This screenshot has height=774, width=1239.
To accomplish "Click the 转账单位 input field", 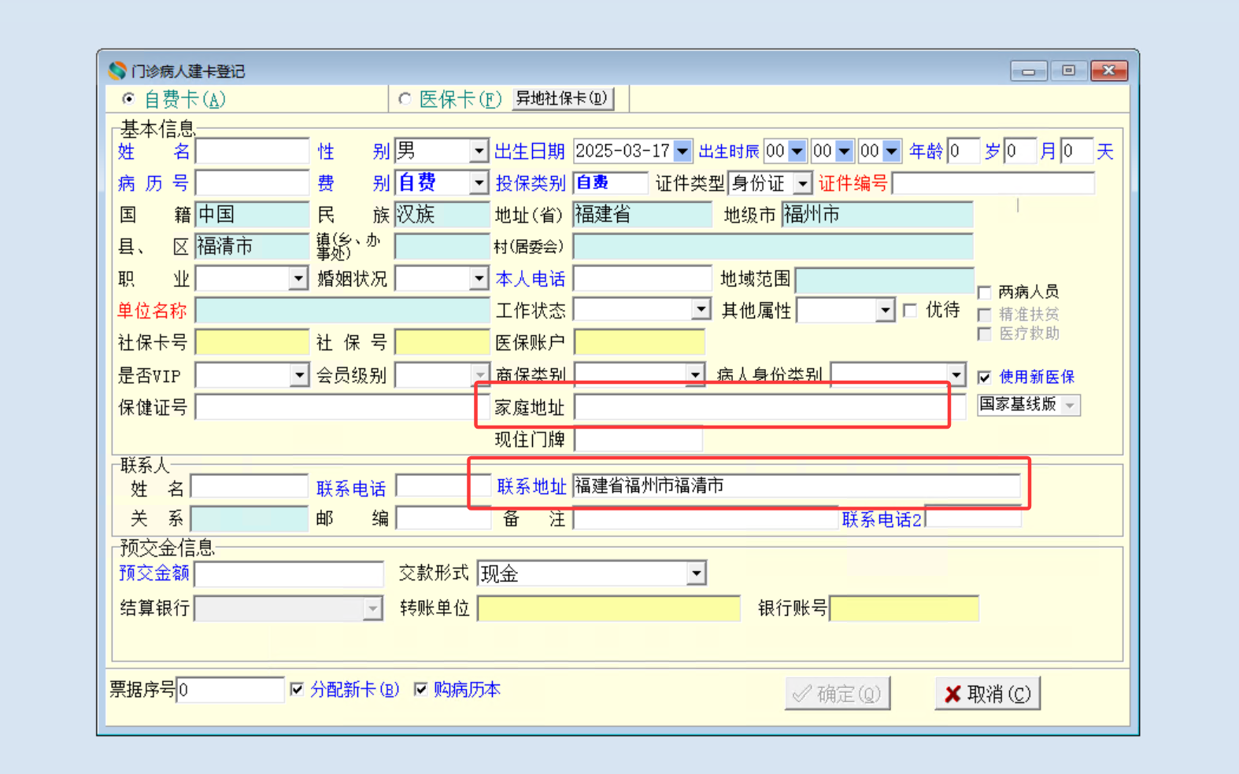I will 608,608.
